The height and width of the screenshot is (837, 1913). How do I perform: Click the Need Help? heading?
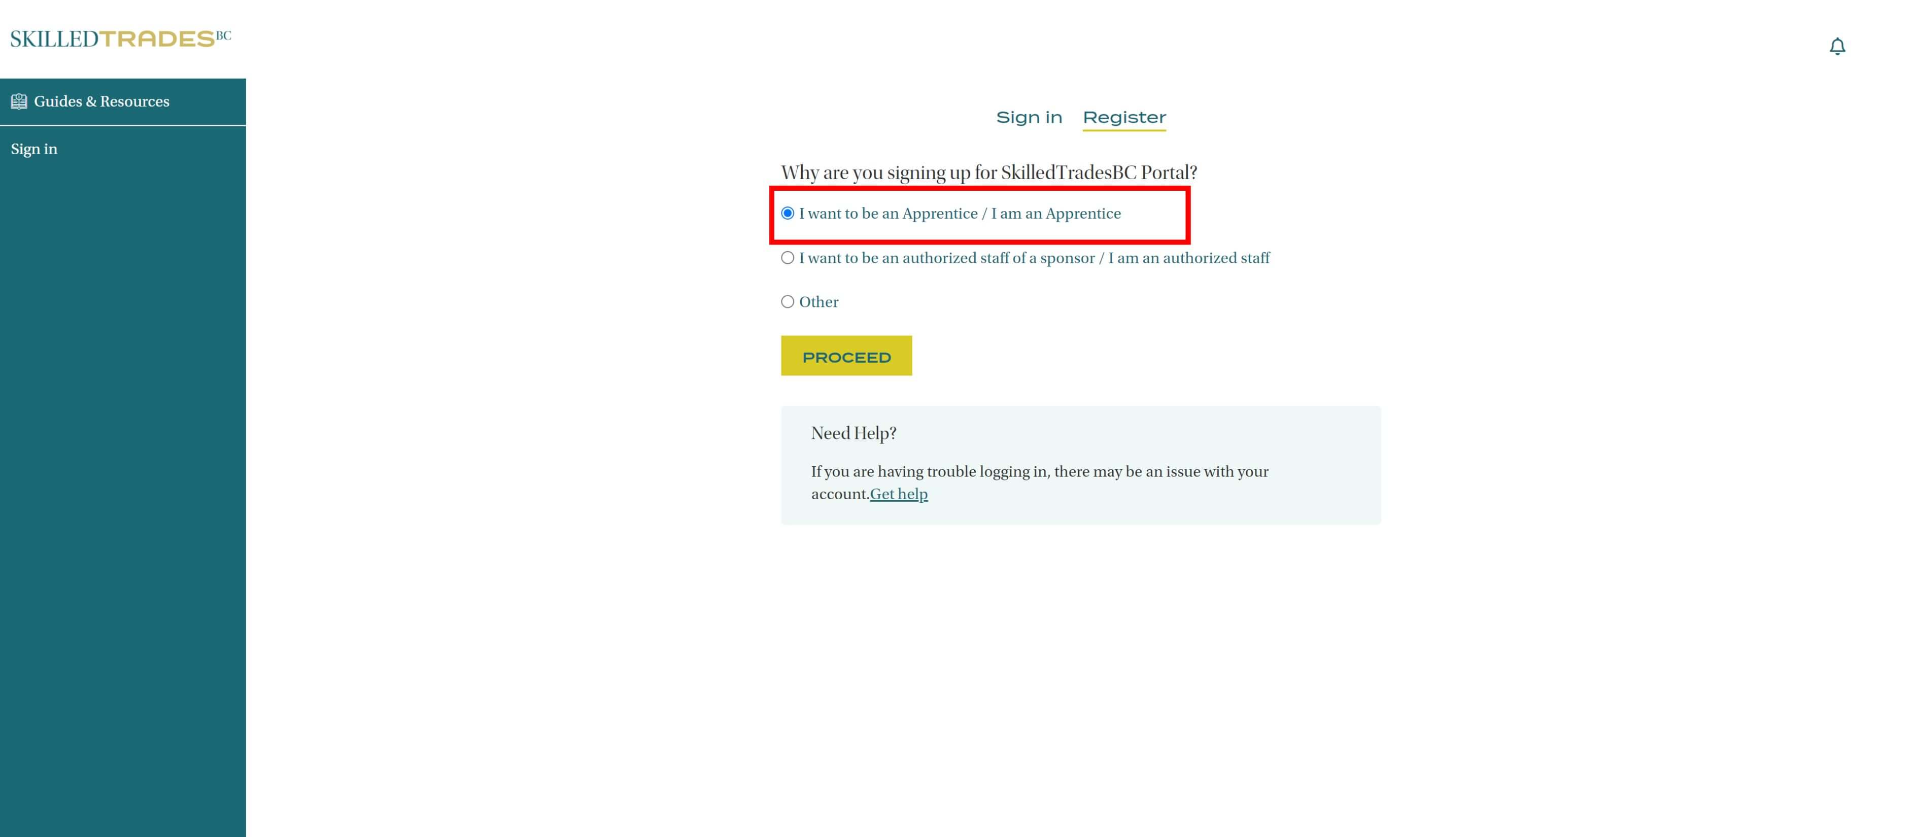(853, 434)
